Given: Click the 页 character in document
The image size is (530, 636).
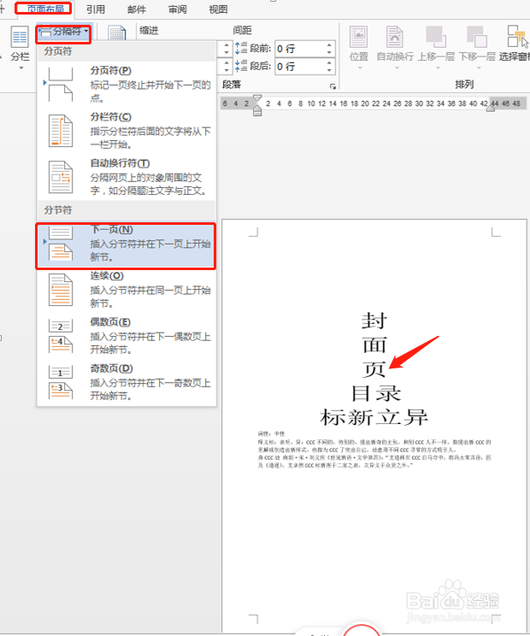Looking at the screenshot, I should [x=374, y=369].
